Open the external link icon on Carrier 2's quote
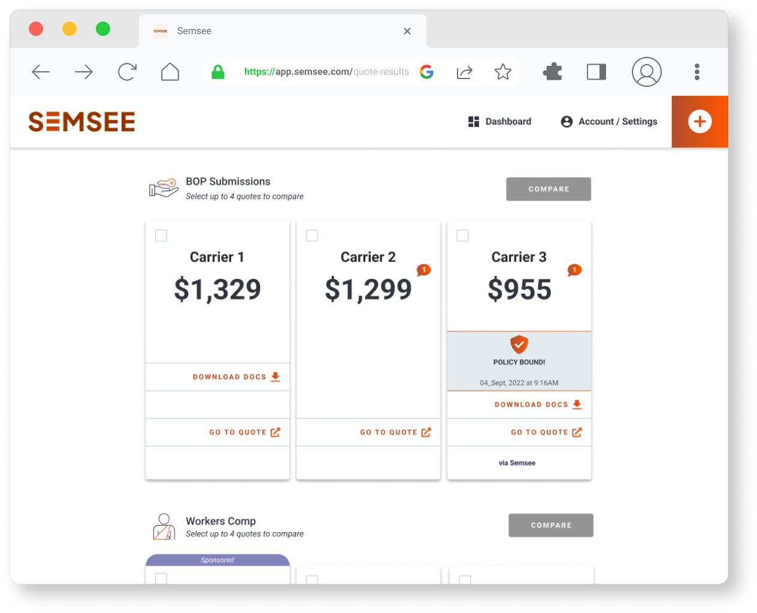The height and width of the screenshot is (613, 757). click(x=426, y=432)
